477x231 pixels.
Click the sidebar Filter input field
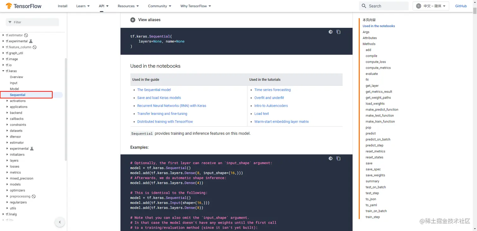[x=32, y=22]
